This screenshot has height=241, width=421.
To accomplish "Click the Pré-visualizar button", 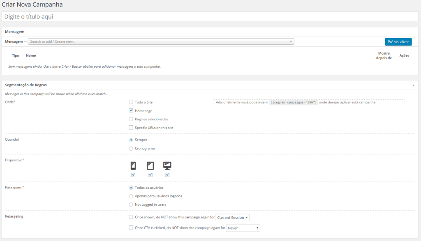I will pyautogui.click(x=398, y=41).
